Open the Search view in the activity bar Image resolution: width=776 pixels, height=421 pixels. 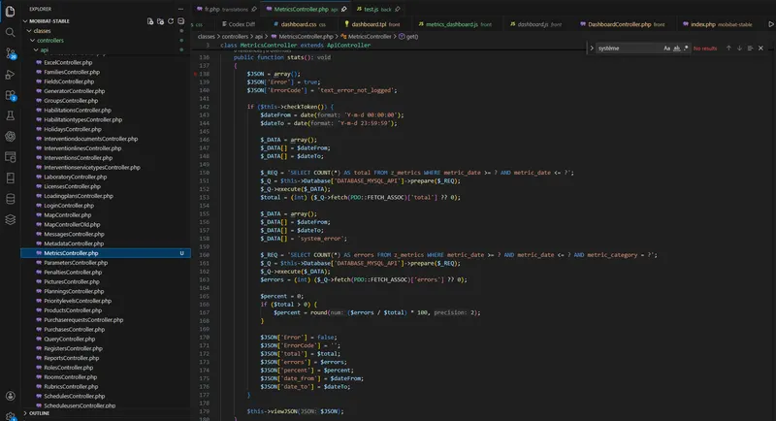pos(10,32)
